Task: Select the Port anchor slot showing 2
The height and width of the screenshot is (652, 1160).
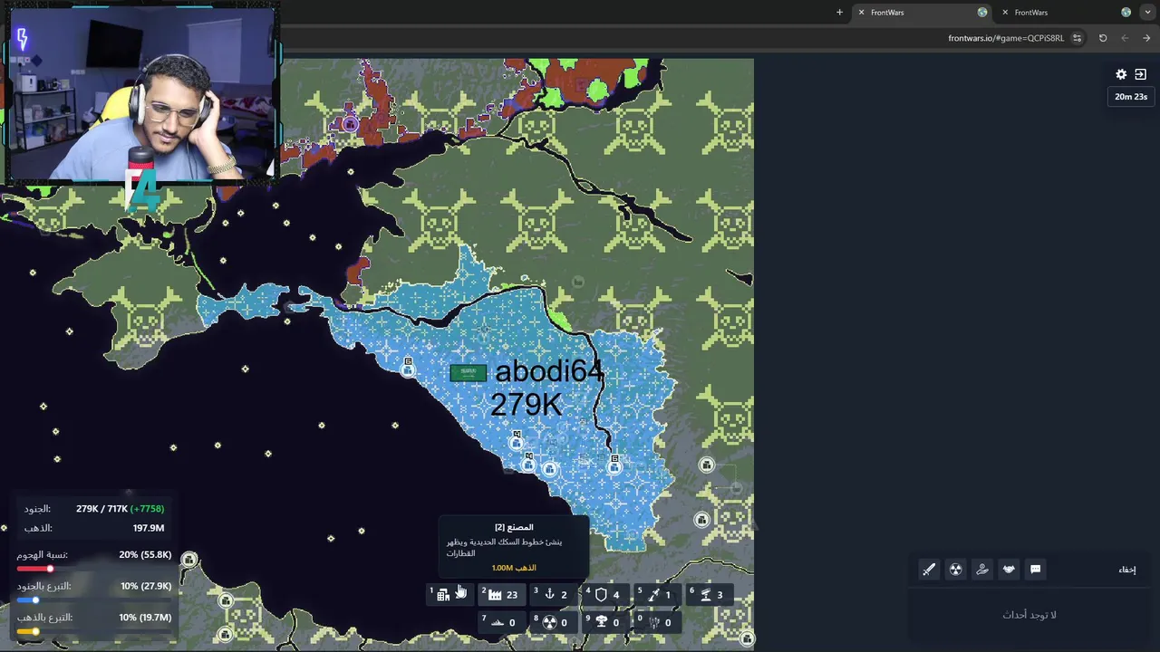Action: point(554,595)
